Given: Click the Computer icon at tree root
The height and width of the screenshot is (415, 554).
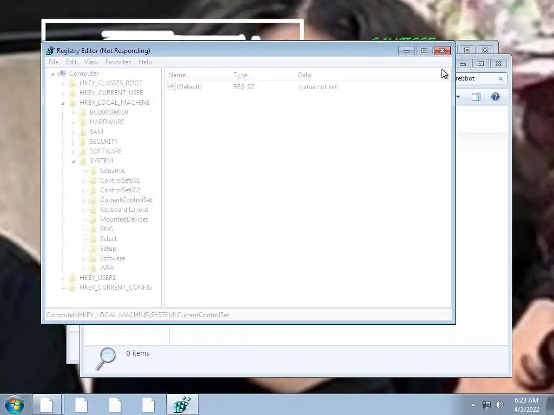Looking at the screenshot, I should click(62, 73).
